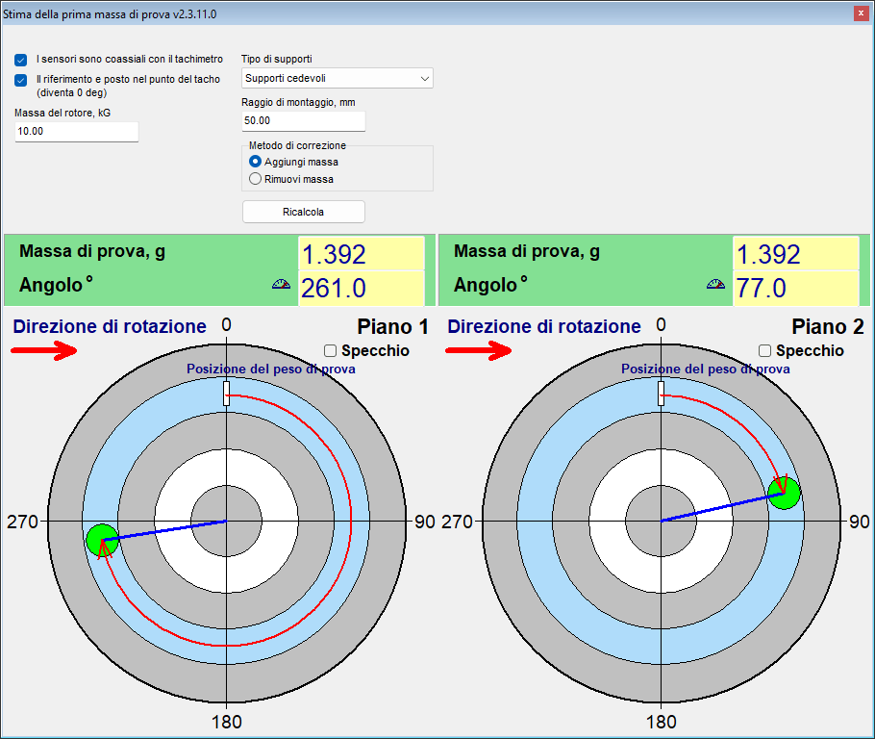Click Piano 2 trial mass value 1.392
Screen dimensions: 875x739
(796, 254)
